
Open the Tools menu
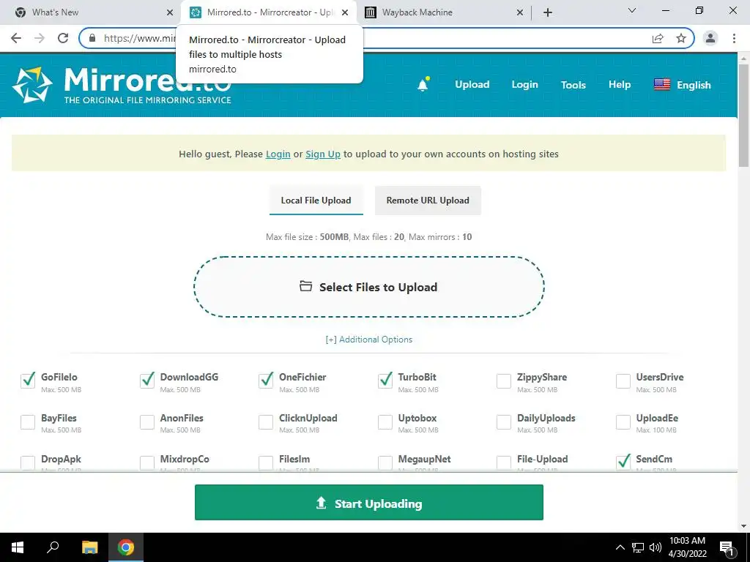pos(573,85)
